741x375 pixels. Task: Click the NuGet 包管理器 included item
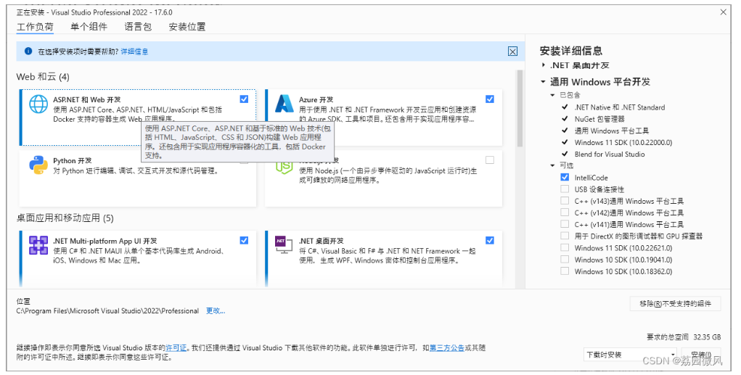point(599,119)
